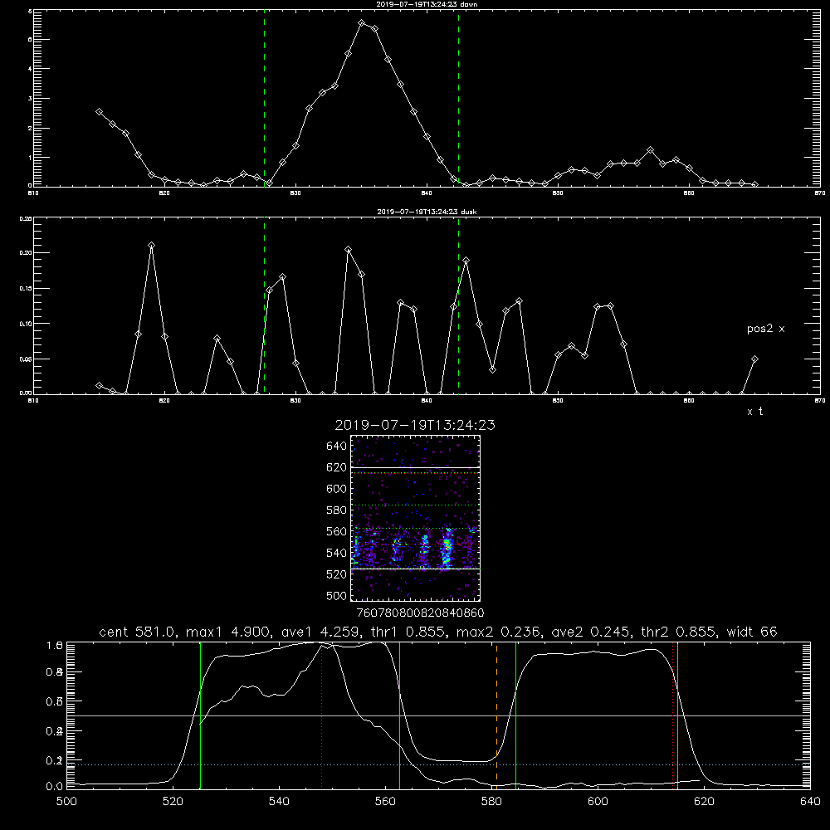Click the red dotted line near 614
830x830 pixels.
pyautogui.click(x=673, y=715)
